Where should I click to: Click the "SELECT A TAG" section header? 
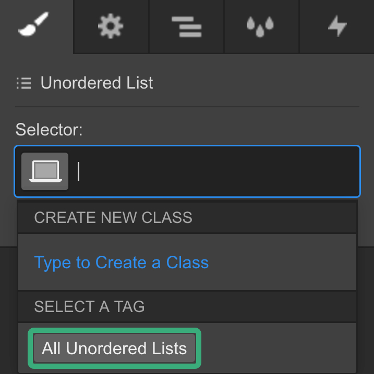(x=89, y=306)
